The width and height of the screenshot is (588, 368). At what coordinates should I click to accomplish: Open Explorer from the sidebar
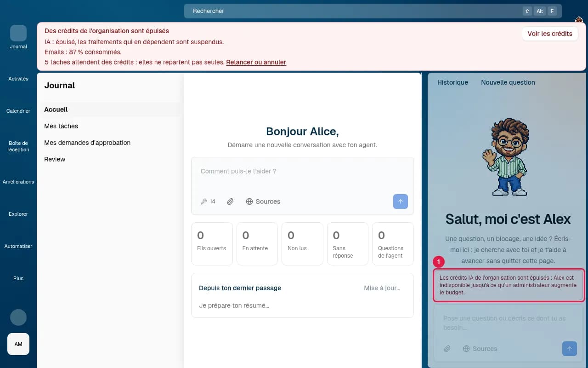(18, 214)
